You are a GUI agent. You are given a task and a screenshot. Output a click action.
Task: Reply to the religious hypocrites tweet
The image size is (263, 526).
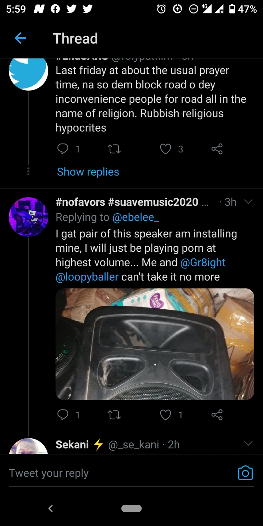click(x=63, y=149)
